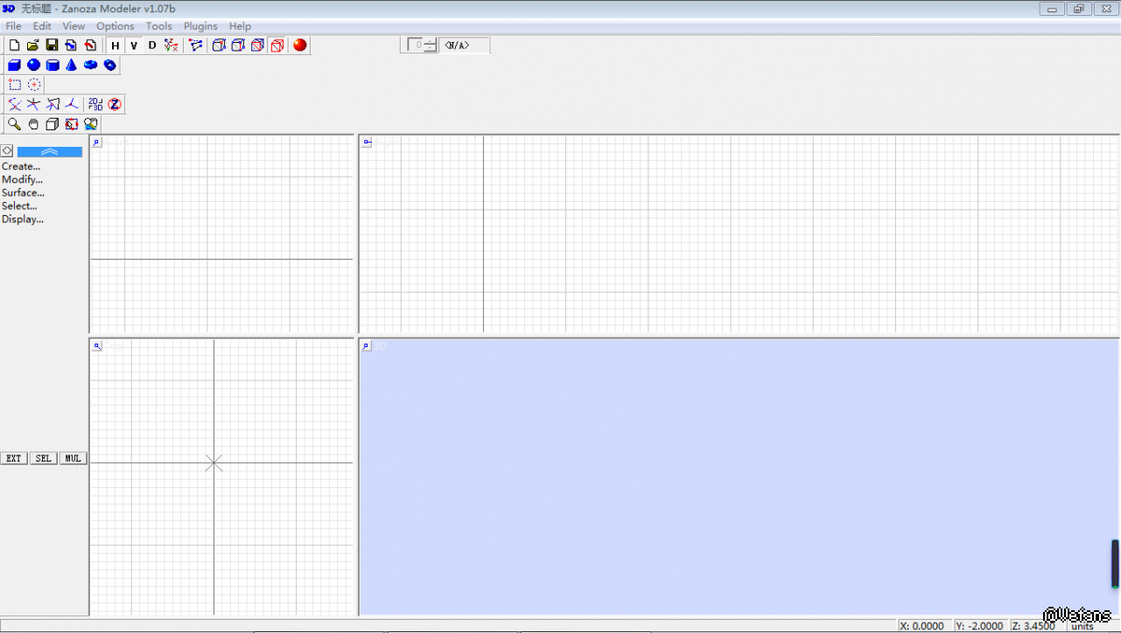Create a cylinder primitive
Viewport: 1121px width, 633px height.
53,65
